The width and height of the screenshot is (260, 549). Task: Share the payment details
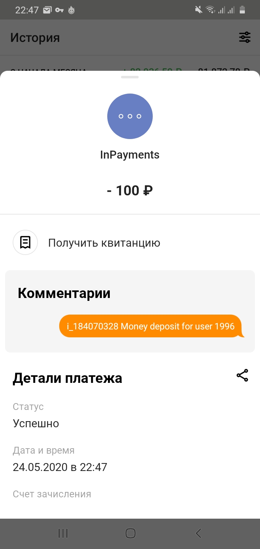click(x=242, y=376)
